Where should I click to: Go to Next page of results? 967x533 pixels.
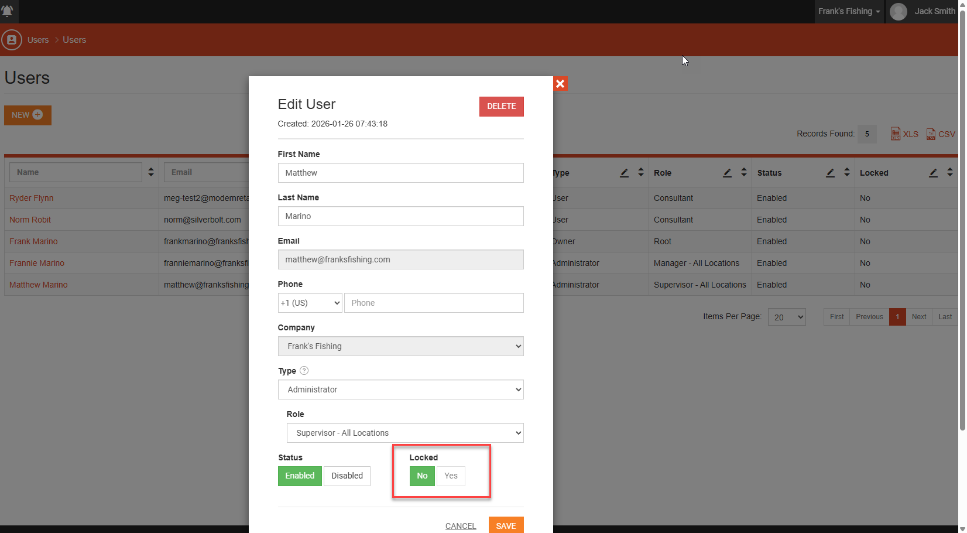point(919,317)
